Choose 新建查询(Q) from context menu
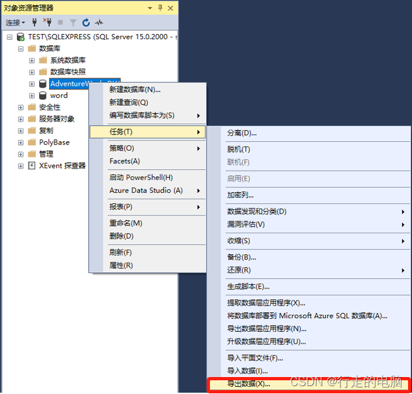Screen dimensions: 412x394 147,103
